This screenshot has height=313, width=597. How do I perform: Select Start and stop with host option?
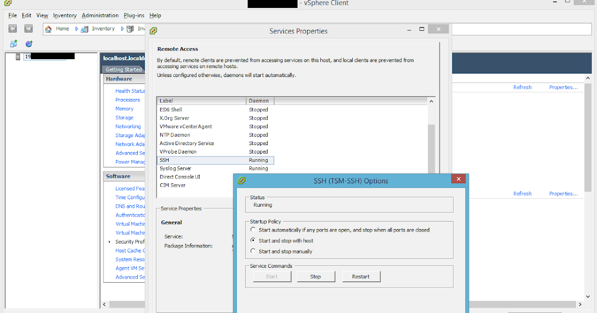[253, 240]
